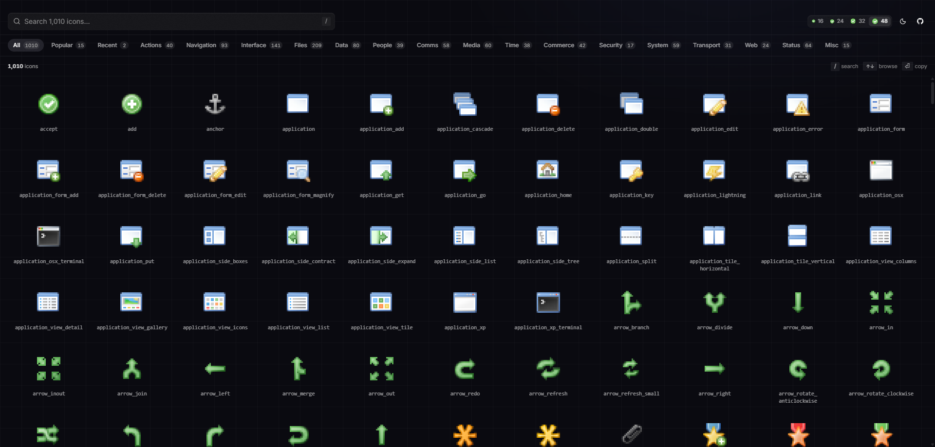
Task: Set icon size to 48
Action: coord(880,21)
